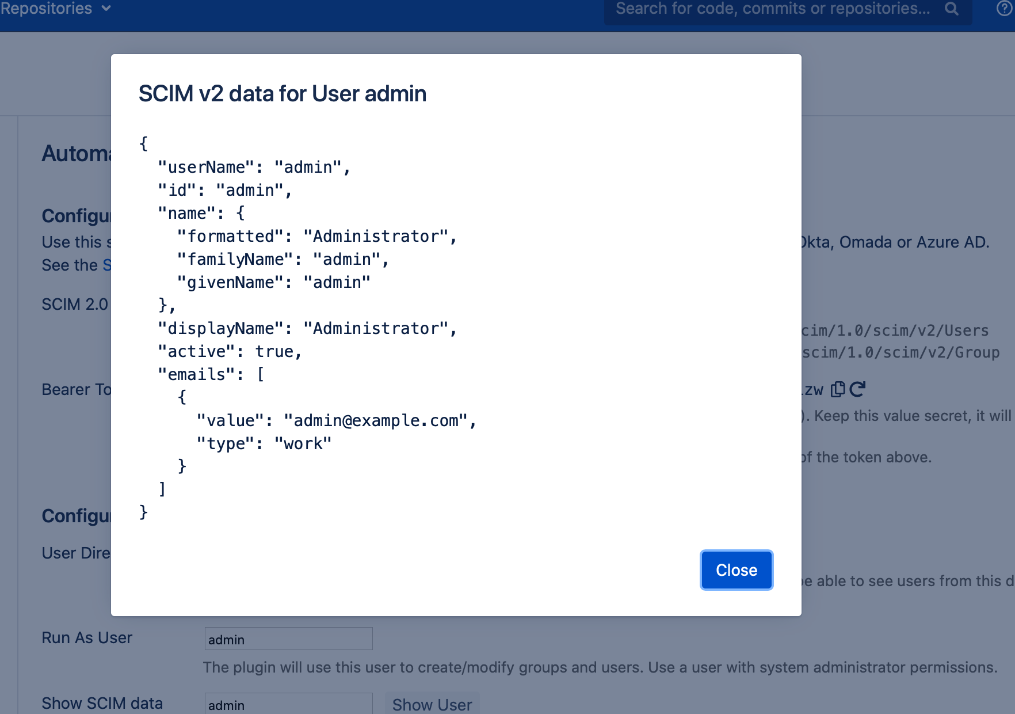Viewport: 1015px width, 714px height.
Task: Click the "displayName" line in the JSON
Action: click(x=307, y=329)
